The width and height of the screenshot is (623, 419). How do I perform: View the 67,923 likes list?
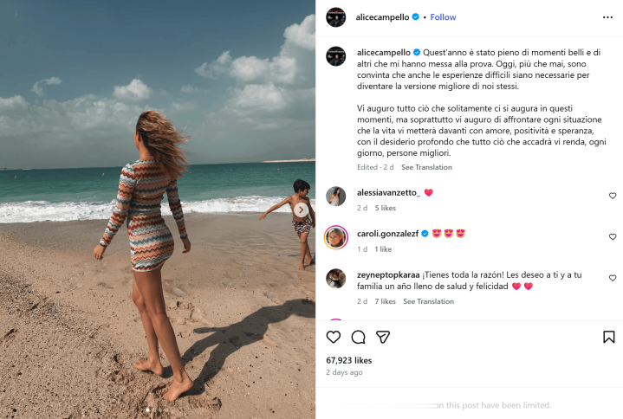[x=349, y=360]
